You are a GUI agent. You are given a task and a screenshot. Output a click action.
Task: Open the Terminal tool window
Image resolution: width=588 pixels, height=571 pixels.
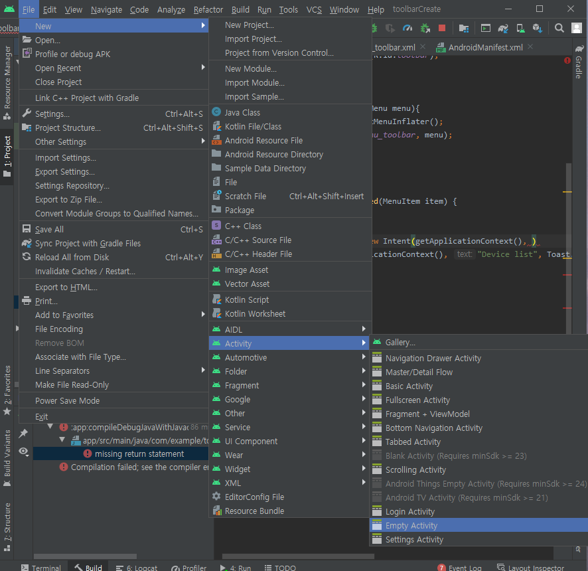[x=41, y=567]
